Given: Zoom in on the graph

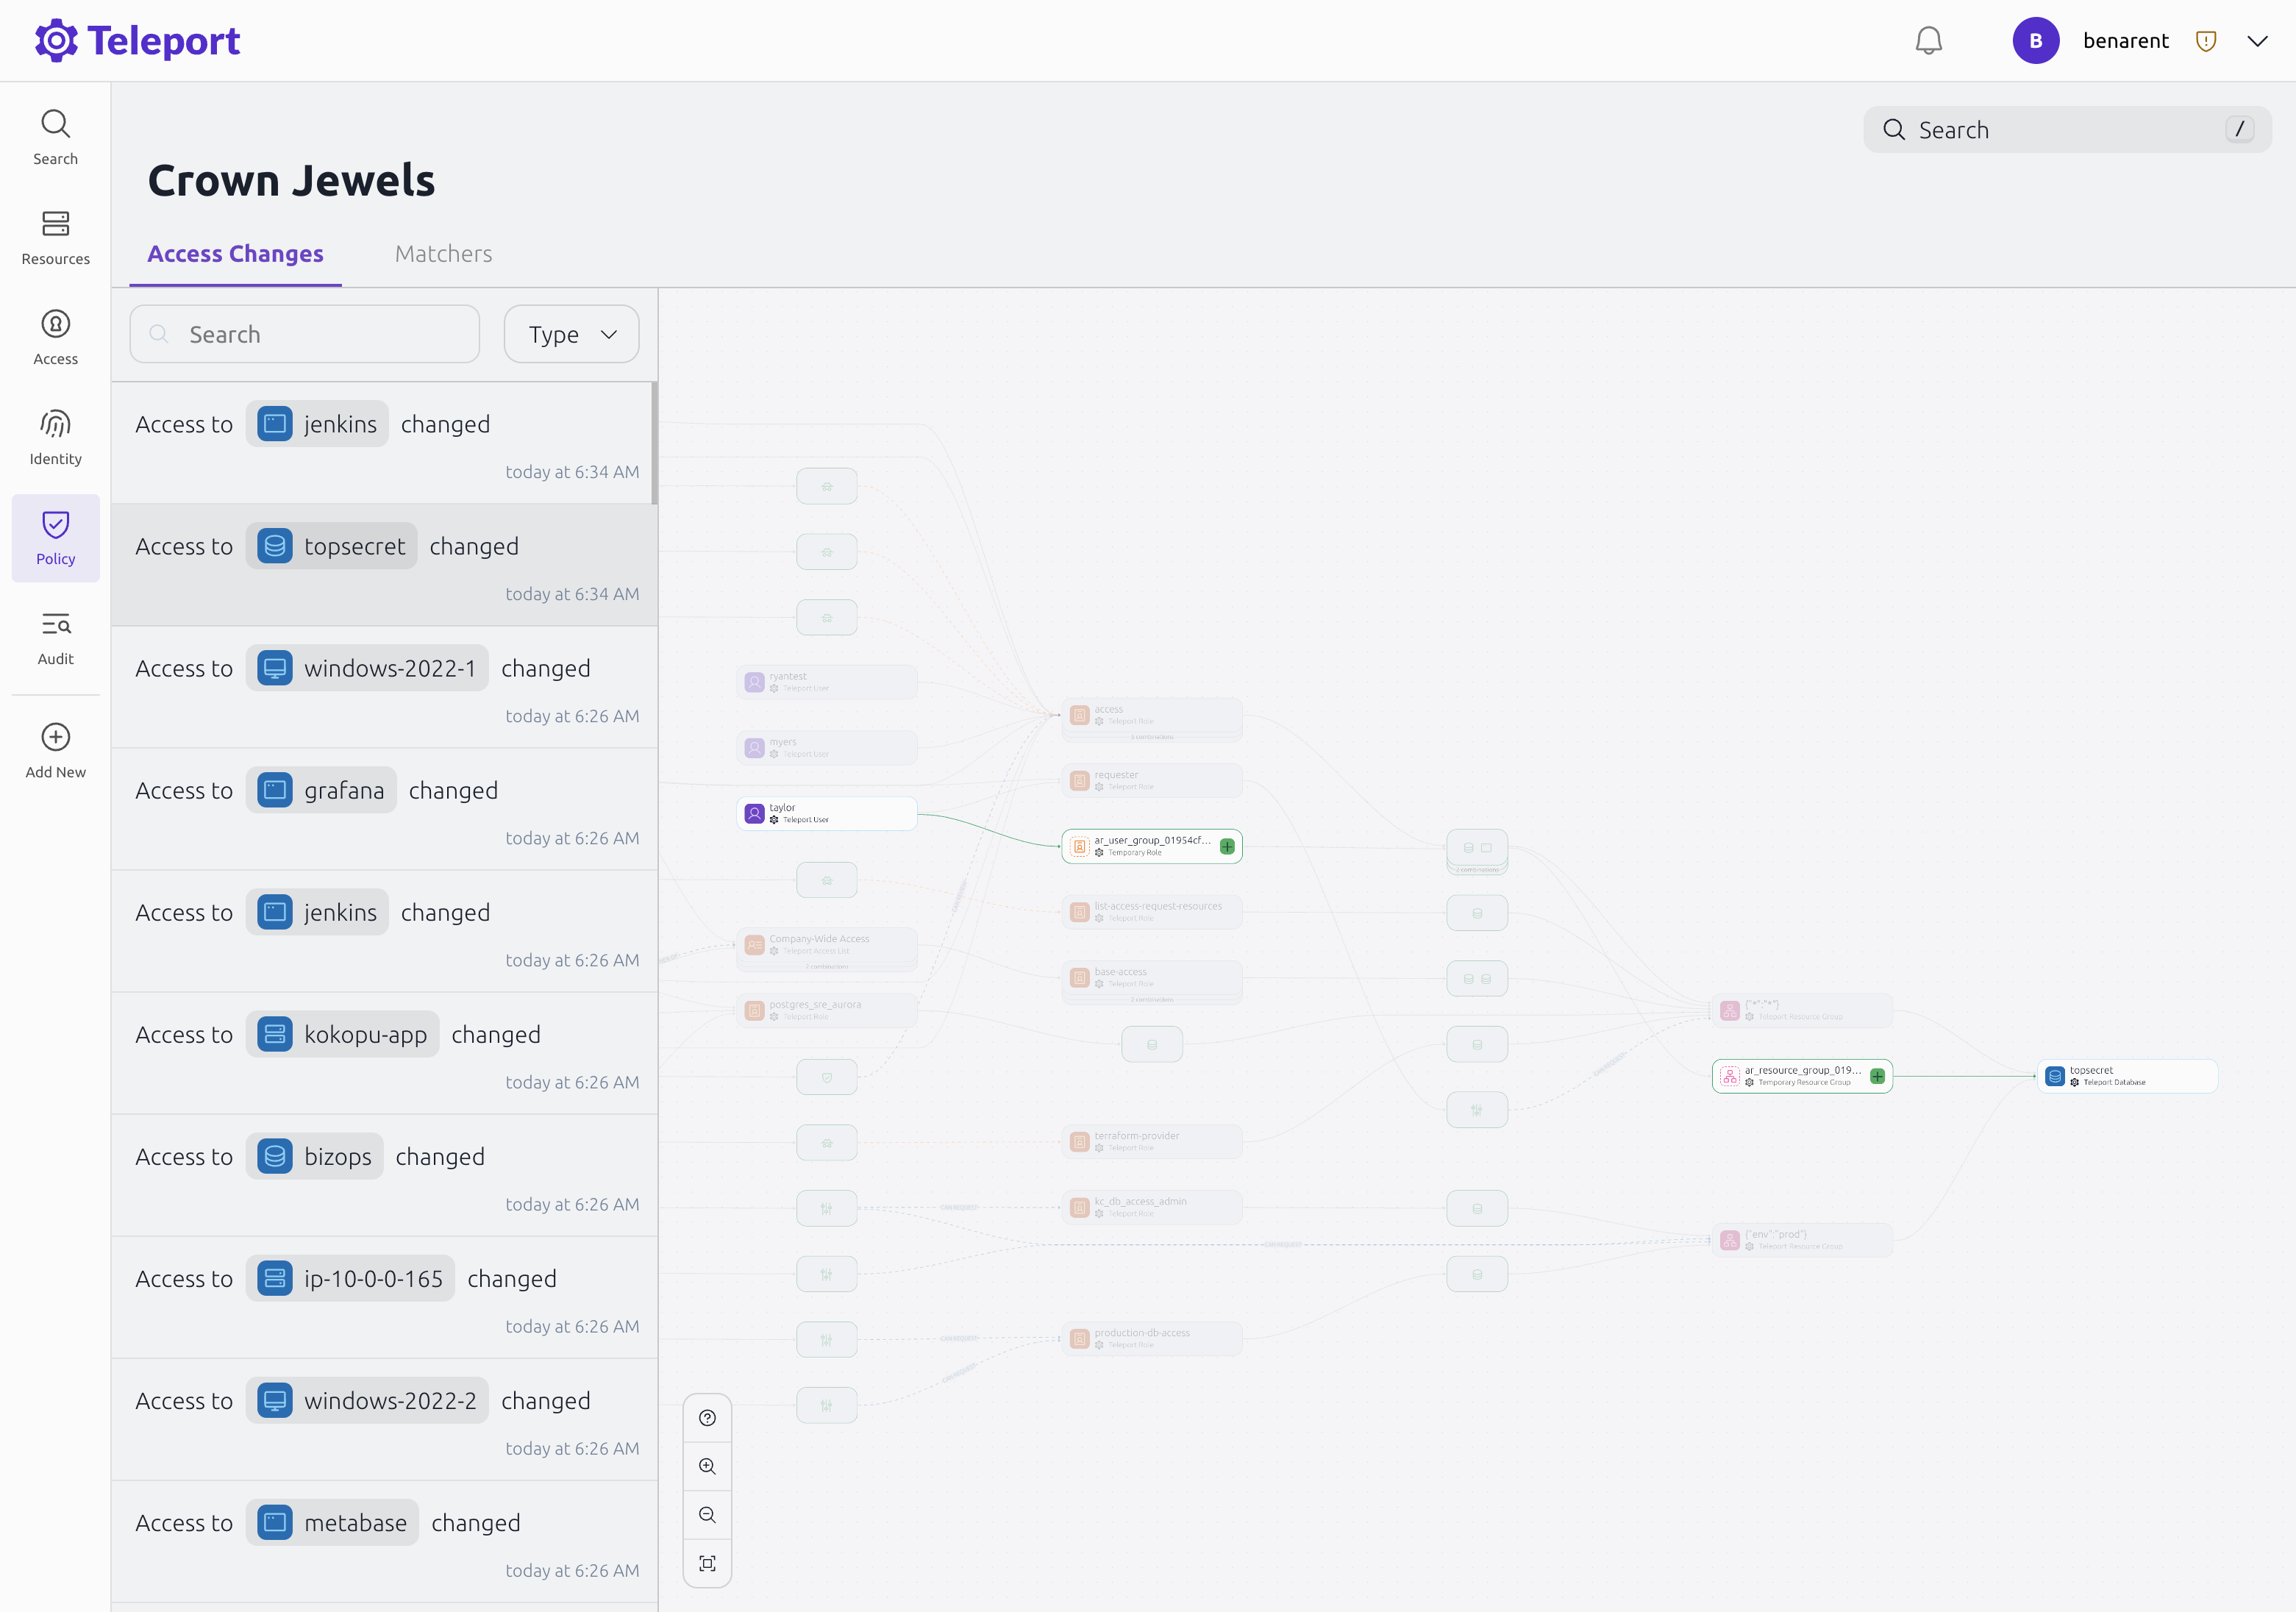Looking at the screenshot, I should (707, 1466).
